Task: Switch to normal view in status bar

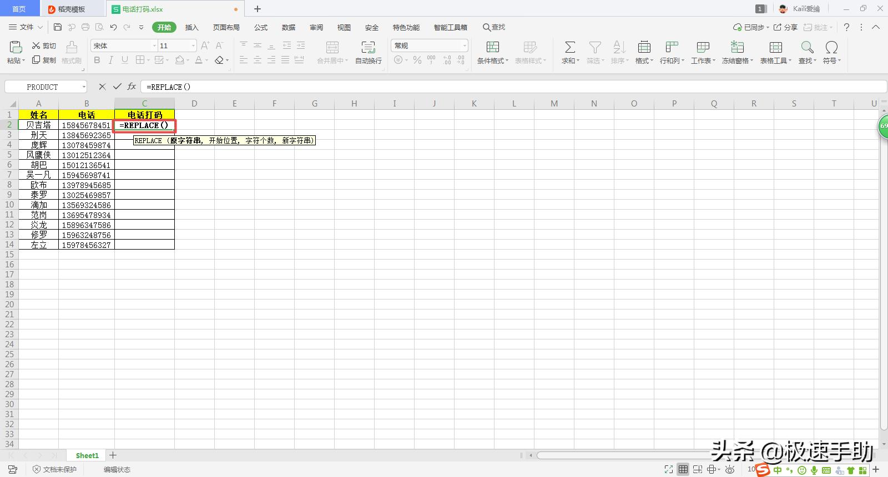Action: click(683, 470)
